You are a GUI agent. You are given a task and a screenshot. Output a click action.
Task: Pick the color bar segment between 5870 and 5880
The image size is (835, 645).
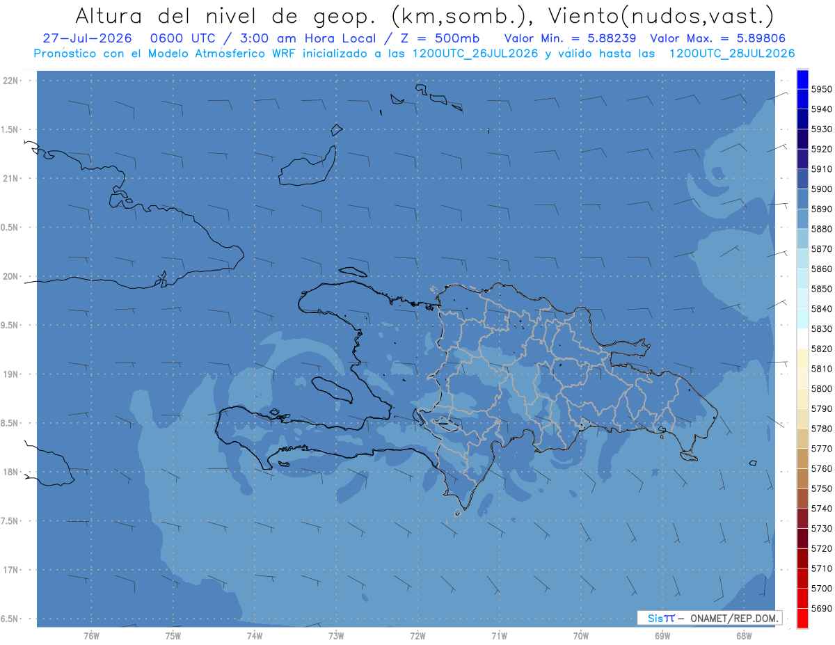click(x=802, y=239)
